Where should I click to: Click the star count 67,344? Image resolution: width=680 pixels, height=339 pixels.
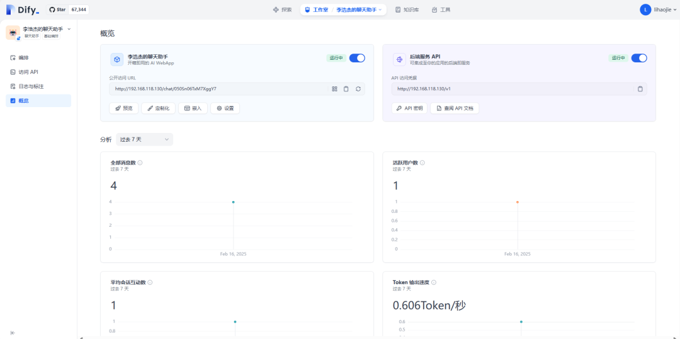pyautogui.click(x=79, y=9)
